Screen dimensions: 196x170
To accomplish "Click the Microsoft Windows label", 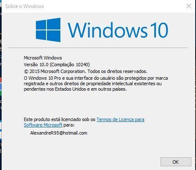I will [x=43, y=58].
